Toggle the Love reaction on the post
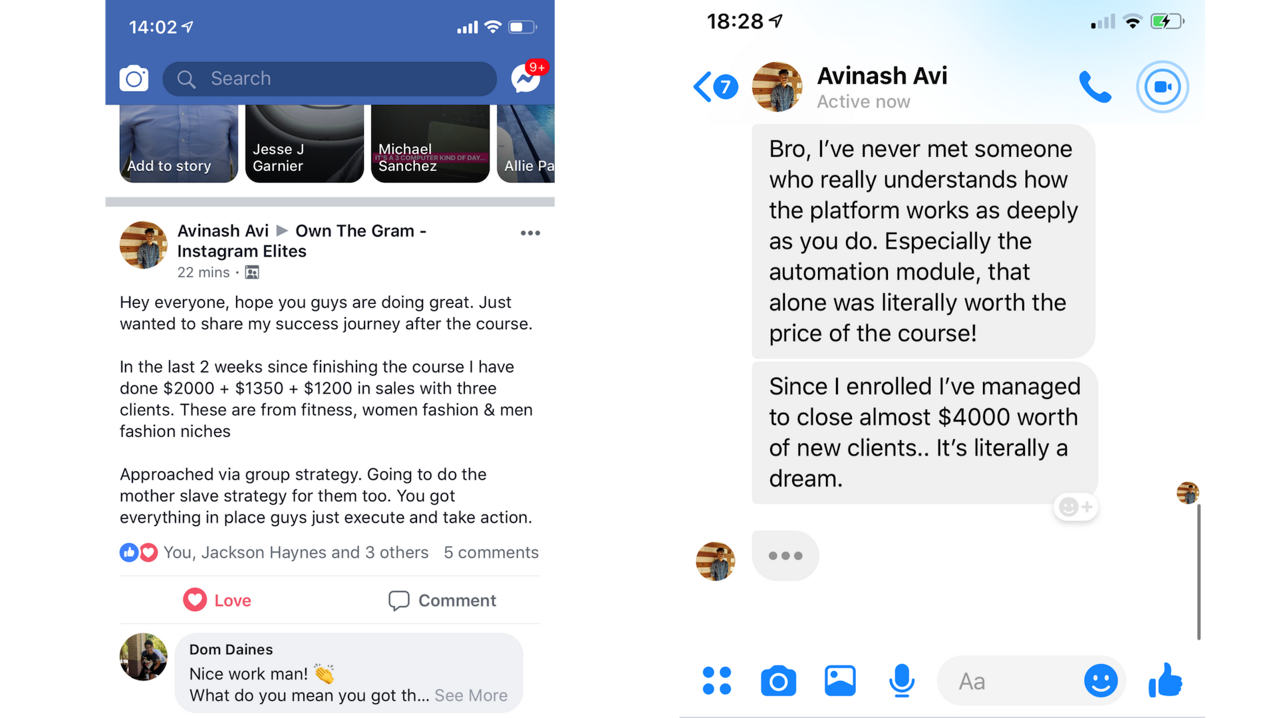Image resolution: width=1277 pixels, height=718 pixels. pyautogui.click(x=217, y=600)
